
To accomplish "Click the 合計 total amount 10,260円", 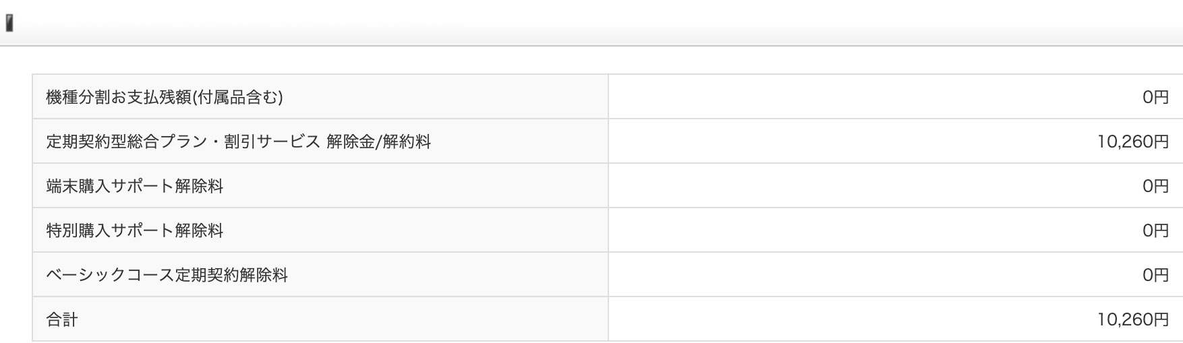I will pos(1133,319).
